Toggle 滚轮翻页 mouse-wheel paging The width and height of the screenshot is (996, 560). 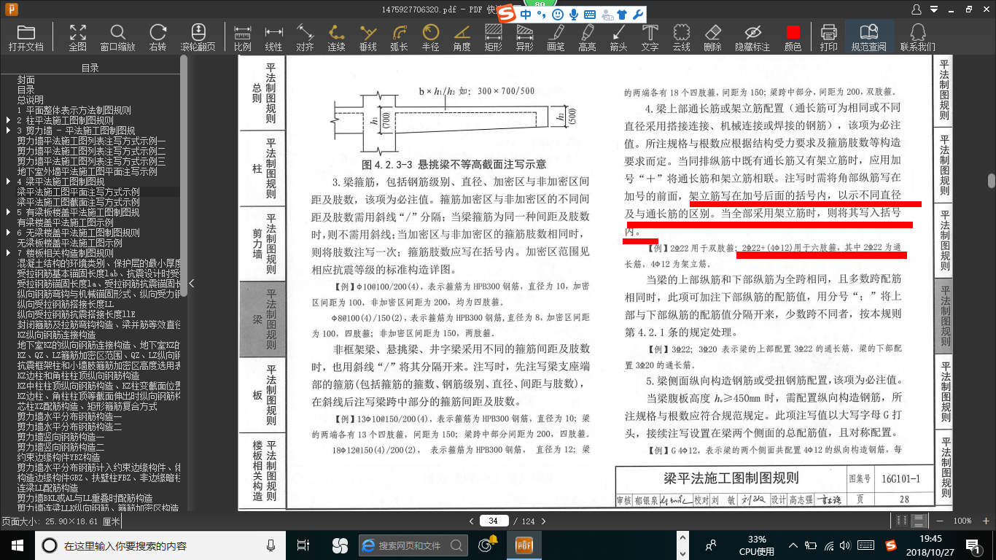click(198, 38)
